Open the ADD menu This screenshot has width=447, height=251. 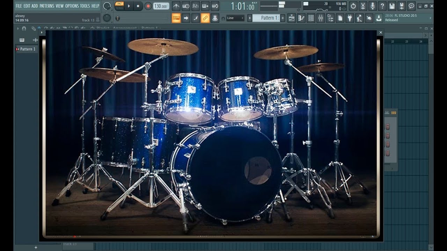[x=35, y=6]
